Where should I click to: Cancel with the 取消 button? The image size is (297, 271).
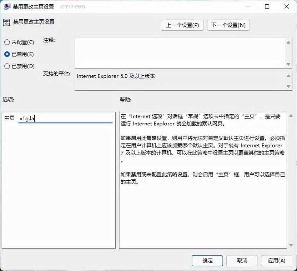pyautogui.click(x=242, y=261)
